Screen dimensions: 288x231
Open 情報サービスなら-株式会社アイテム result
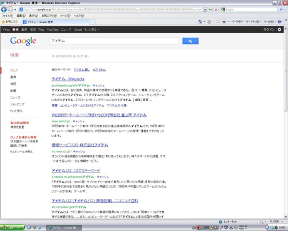click(x=80, y=145)
